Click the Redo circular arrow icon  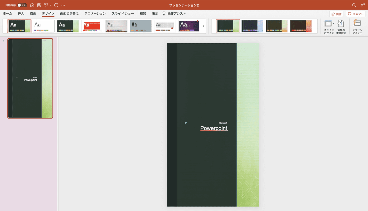click(x=56, y=5)
